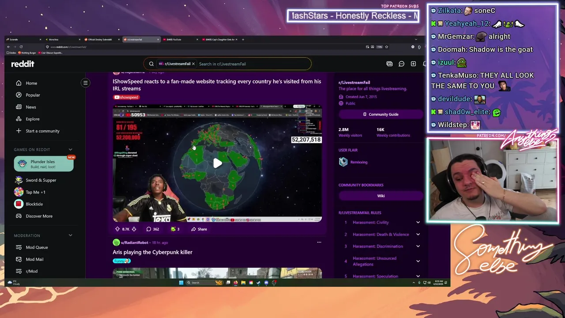The height and width of the screenshot is (318, 565).
Task: Switch to the More/less browser tab
Action: pos(62,39)
